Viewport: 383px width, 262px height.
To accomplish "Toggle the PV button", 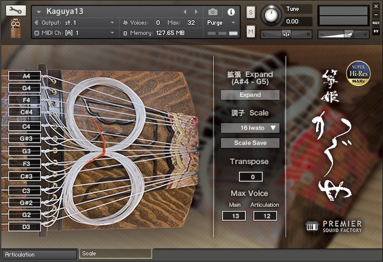I will (376, 31).
